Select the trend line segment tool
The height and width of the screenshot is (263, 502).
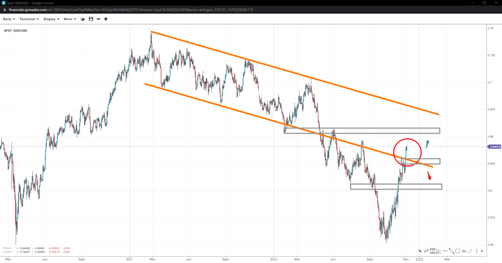coord(451,251)
